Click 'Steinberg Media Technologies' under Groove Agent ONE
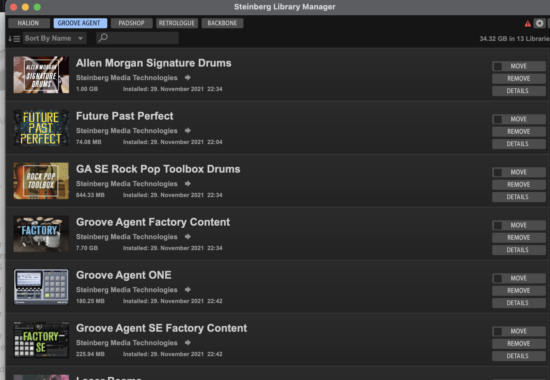This screenshot has height=380, width=550. click(127, 290)
